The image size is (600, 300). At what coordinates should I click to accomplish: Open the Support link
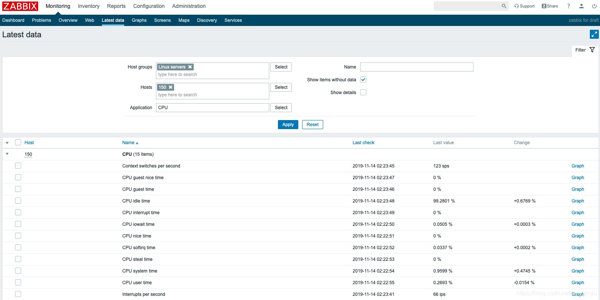pyautogui.click(x=524, y=6)
